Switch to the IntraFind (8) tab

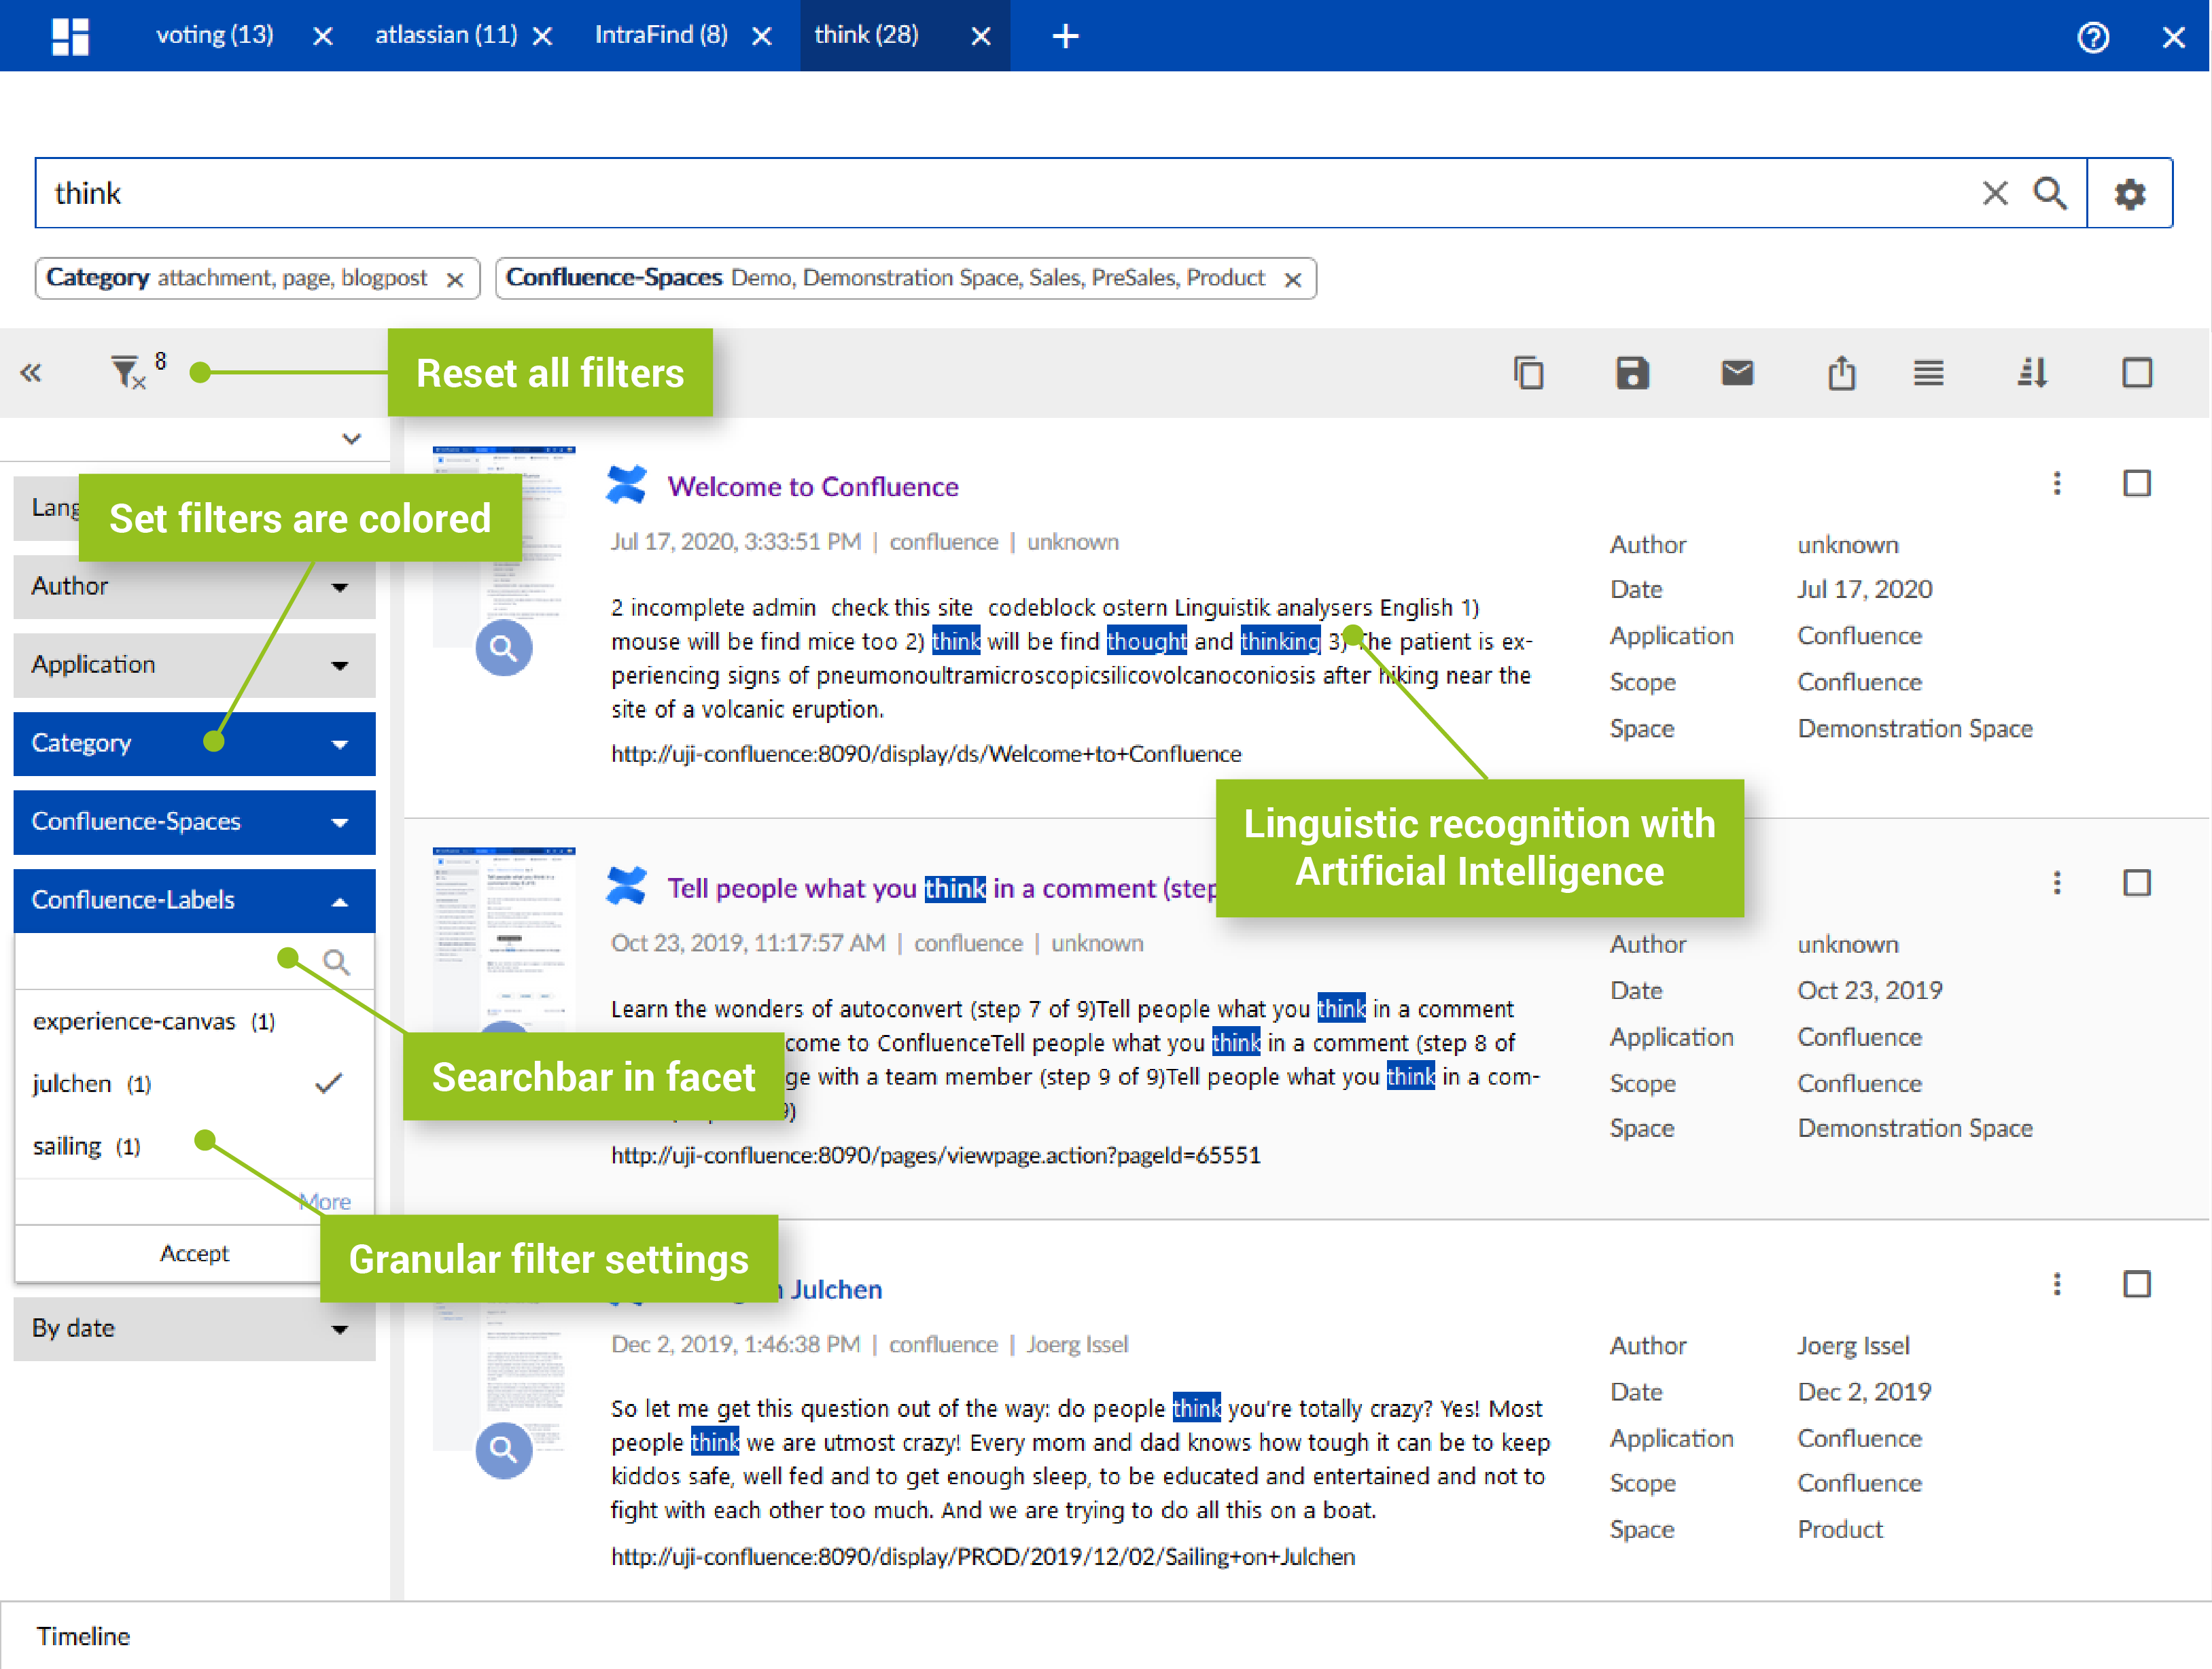click(661, 35)
